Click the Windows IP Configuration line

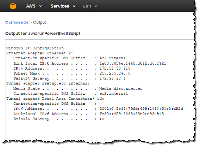[35, 48]
